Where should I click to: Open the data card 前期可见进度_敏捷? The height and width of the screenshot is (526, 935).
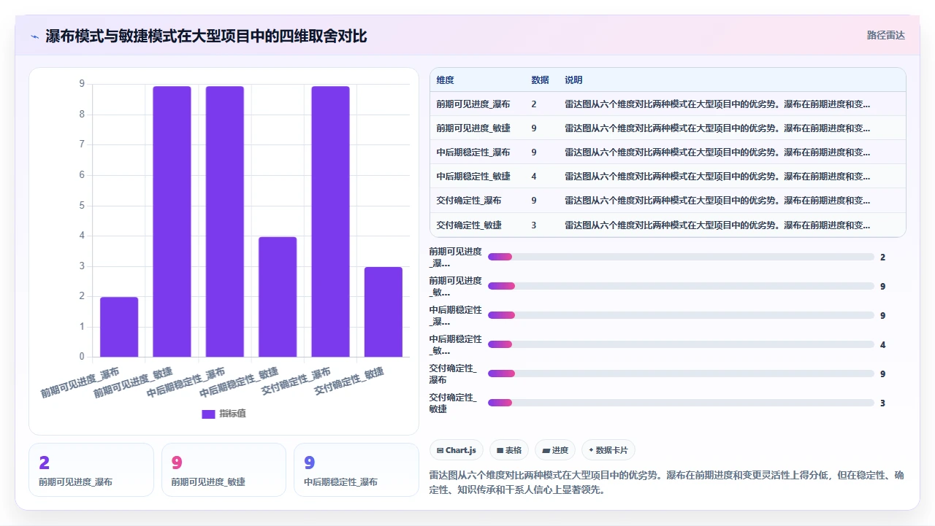pyautogui.click(x=224, y=470)
